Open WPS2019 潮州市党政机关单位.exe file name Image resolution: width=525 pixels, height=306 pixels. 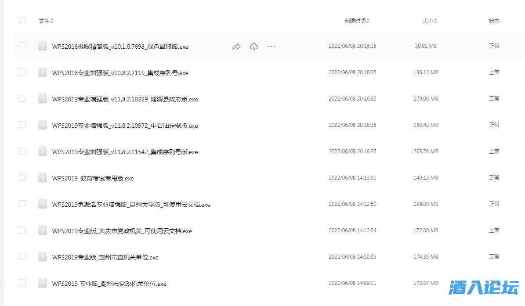[109, 284]
